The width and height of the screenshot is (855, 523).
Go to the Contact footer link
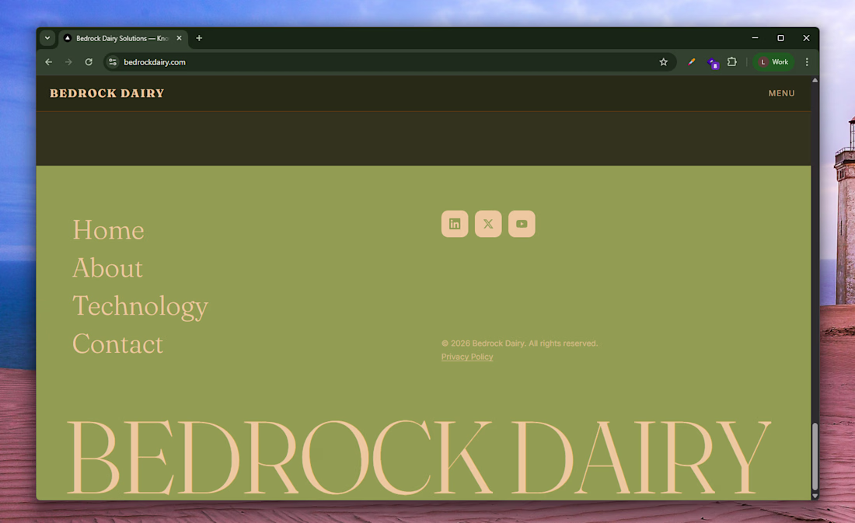point(118,344)
